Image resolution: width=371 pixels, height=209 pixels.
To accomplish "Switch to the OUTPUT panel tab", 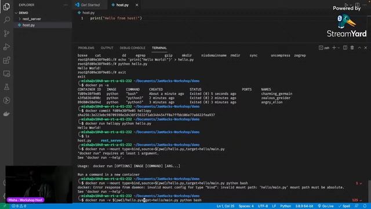I will pos(107,48).
